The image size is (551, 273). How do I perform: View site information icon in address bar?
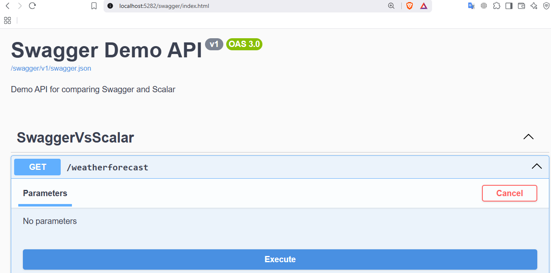point(110,6)
